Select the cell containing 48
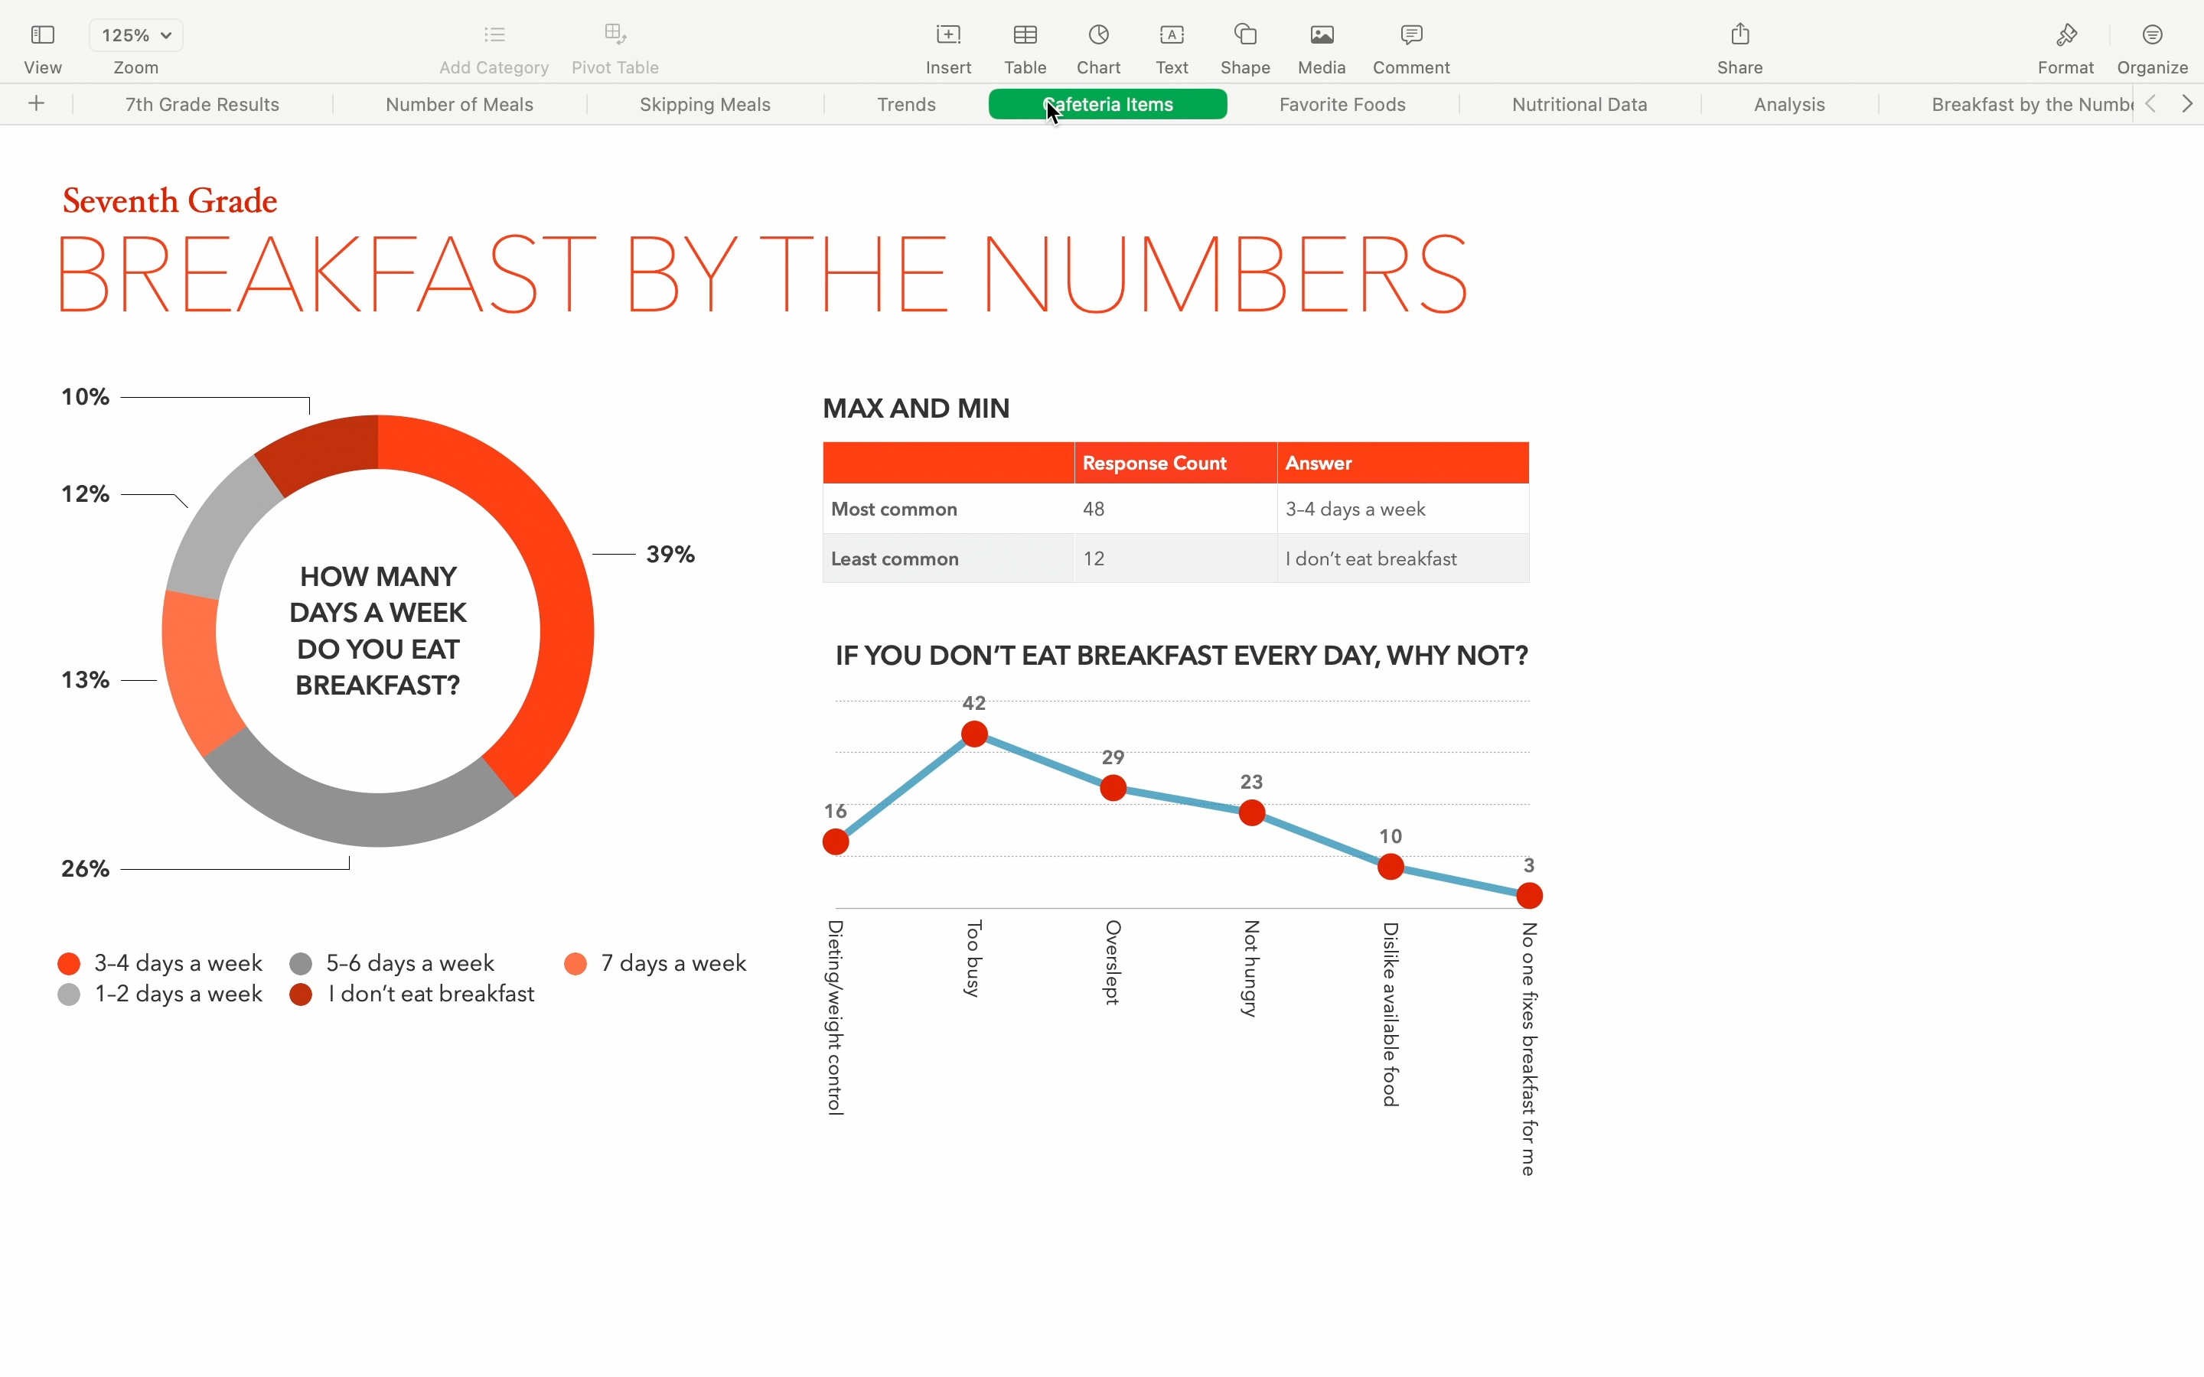Image resolution: width=2204 pixels, height=1377 pixels. coord(1175,509)
